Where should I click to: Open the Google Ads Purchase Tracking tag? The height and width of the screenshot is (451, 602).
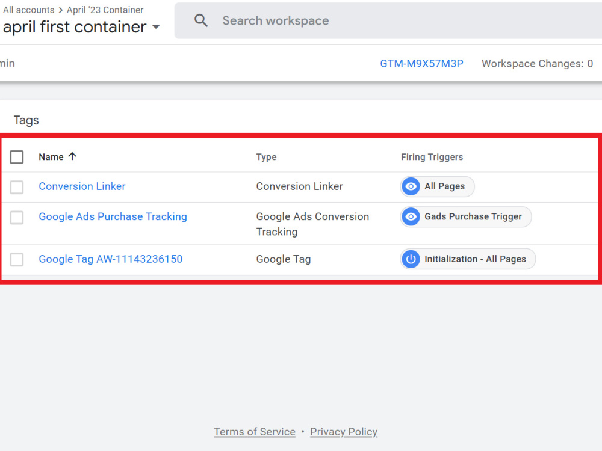pos(113,216)
